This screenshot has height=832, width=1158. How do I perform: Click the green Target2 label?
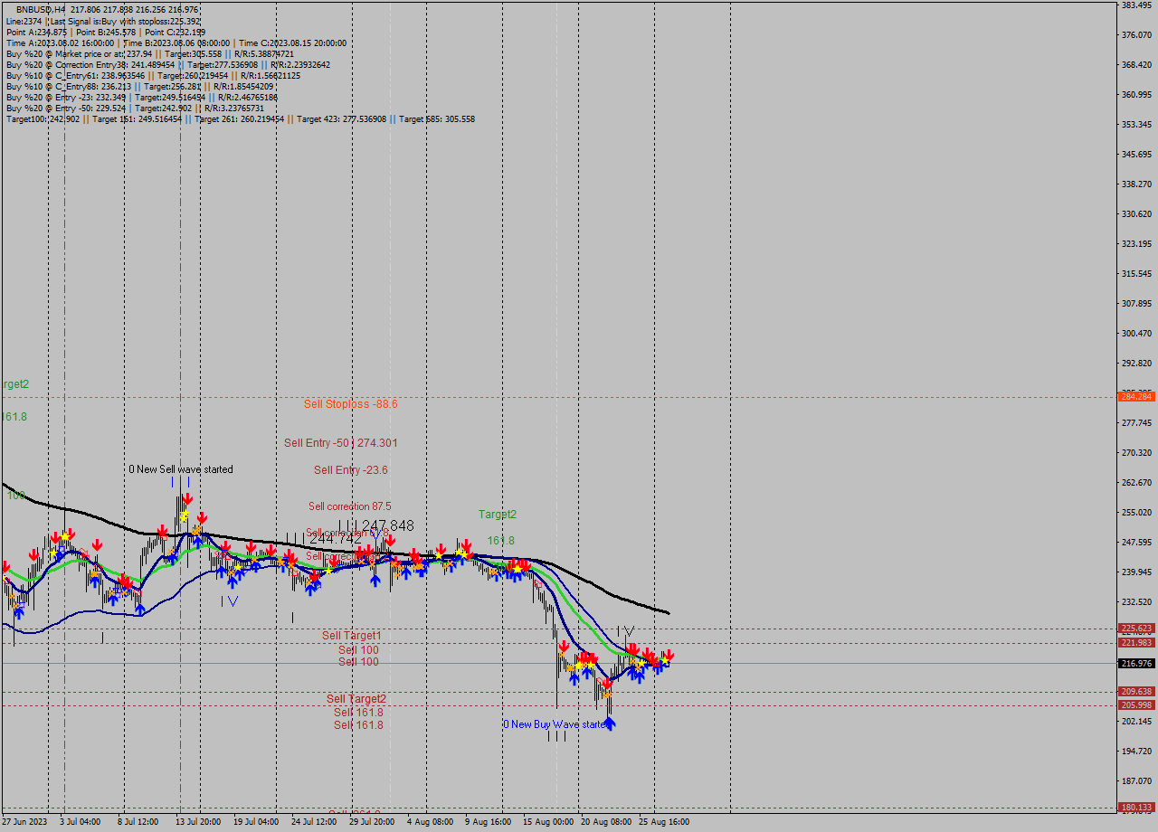coord(497,513)
